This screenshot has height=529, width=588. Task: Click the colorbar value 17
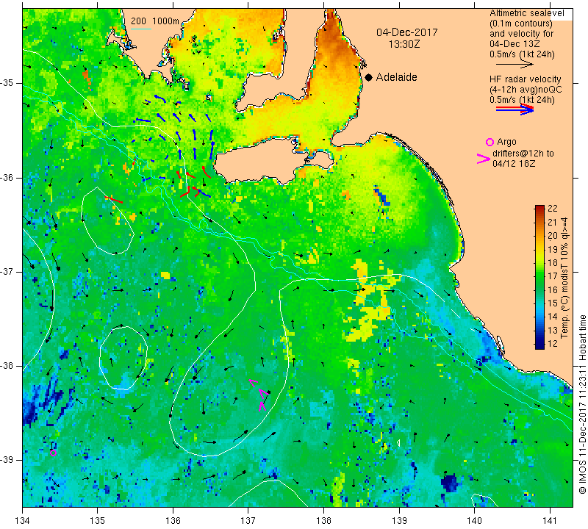click(x=553, y=276)
